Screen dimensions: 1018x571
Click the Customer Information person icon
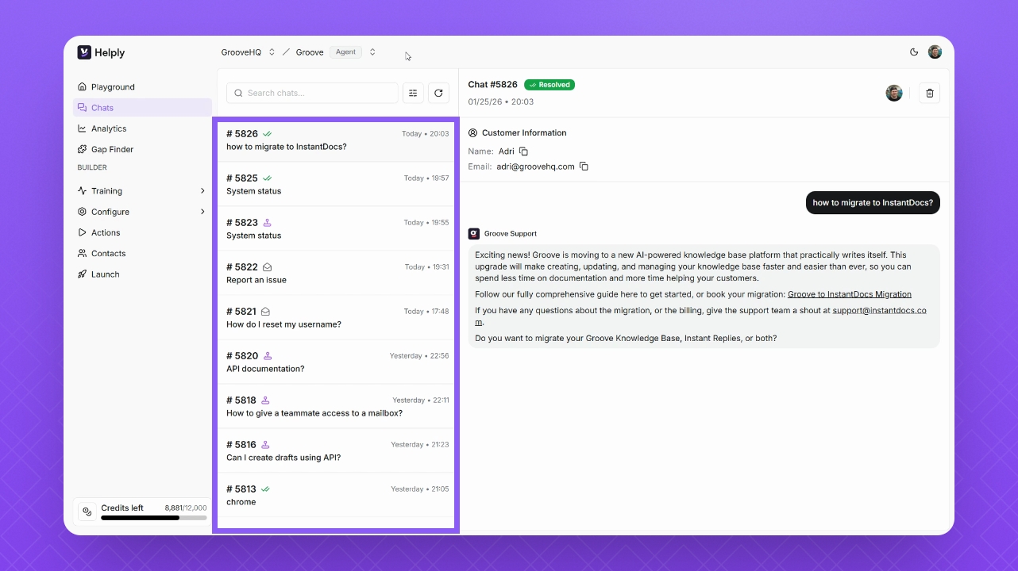pos(473,133)
